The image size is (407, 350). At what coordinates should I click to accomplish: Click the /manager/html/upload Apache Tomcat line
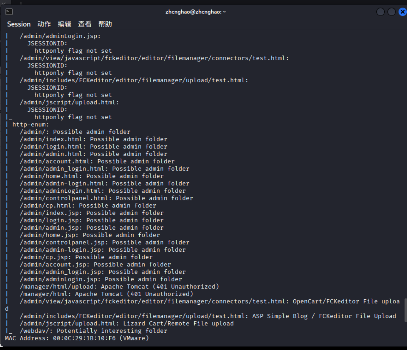(119, 287)
